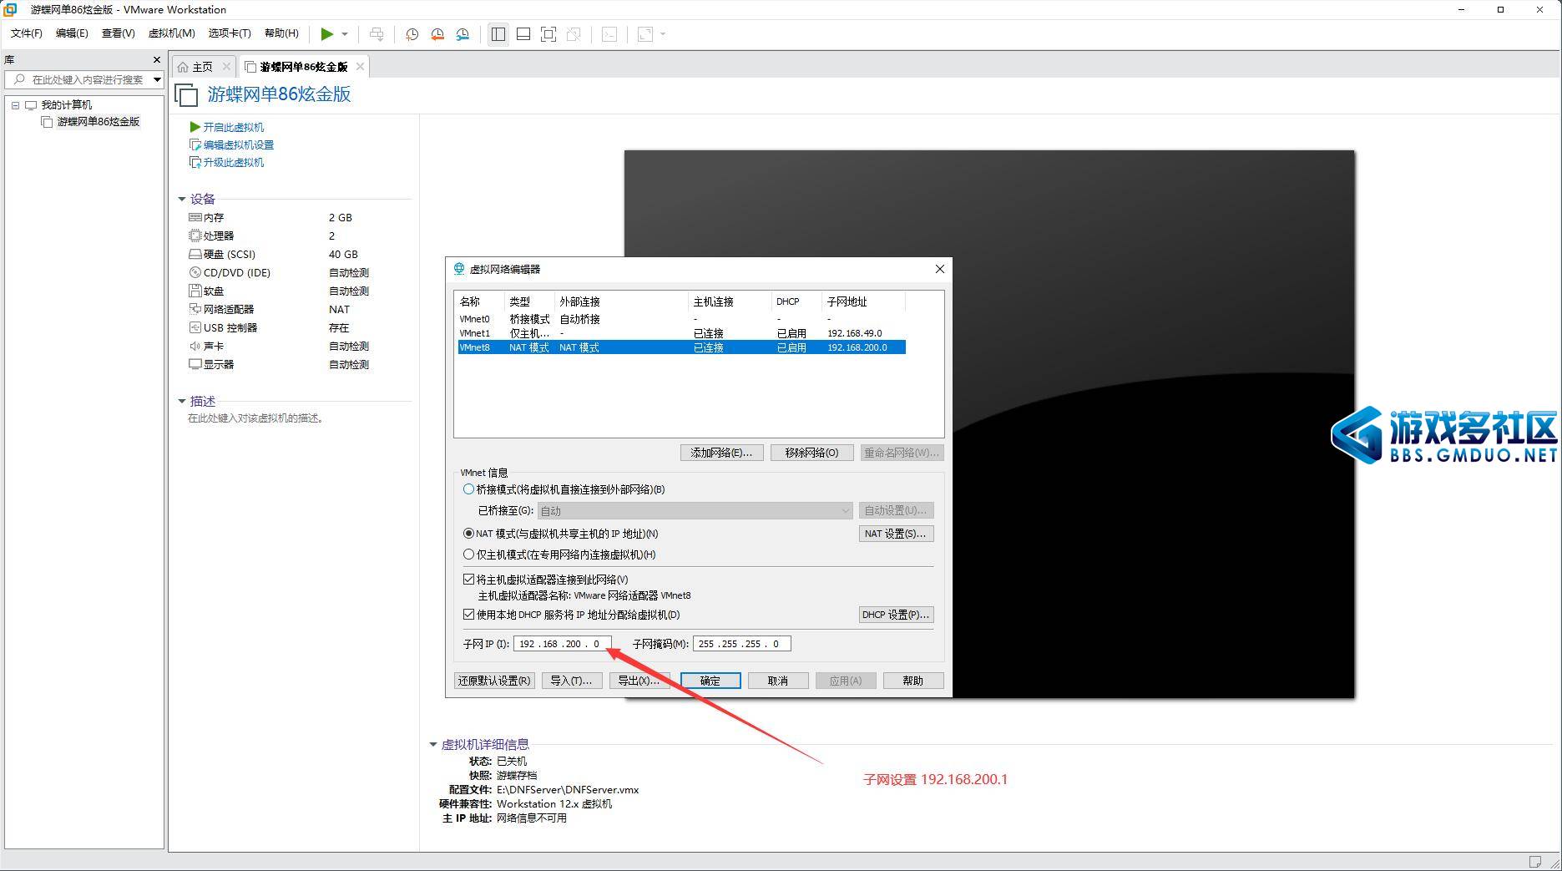
Task: Click the 子网 IP input field
Action: pos(563,644)
